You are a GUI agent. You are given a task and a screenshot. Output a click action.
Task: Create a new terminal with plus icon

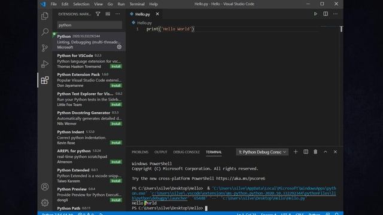[296, 152]
